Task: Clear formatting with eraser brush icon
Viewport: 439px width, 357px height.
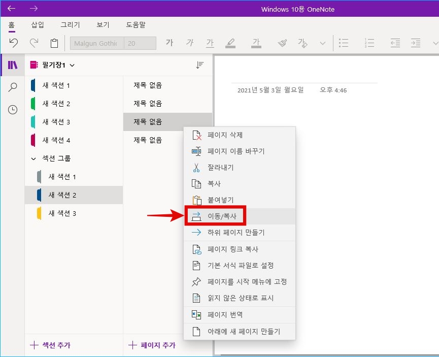Action: 282,43
